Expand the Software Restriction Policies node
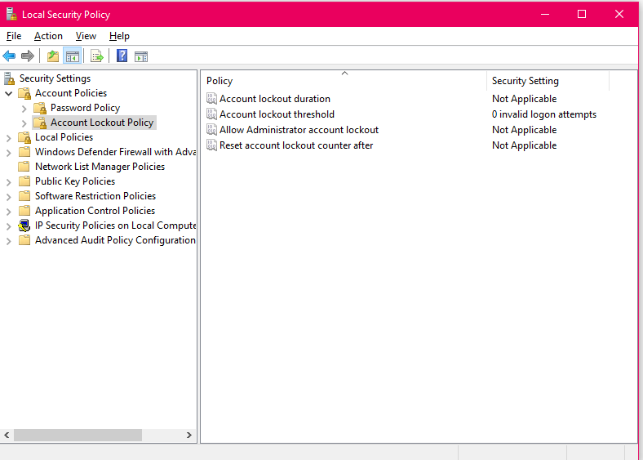Viewport: 643px width, 460px height. [x=9, y=197]
